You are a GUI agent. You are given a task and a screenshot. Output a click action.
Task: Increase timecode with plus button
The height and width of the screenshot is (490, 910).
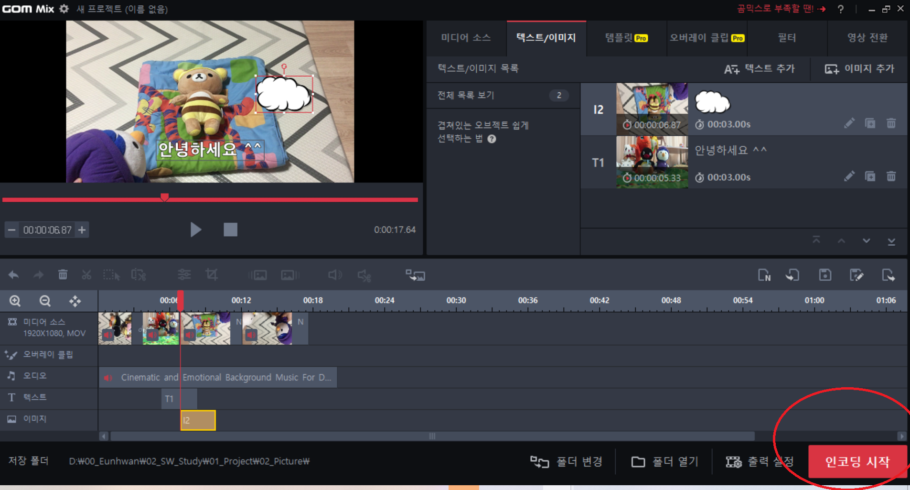[82, 230]
